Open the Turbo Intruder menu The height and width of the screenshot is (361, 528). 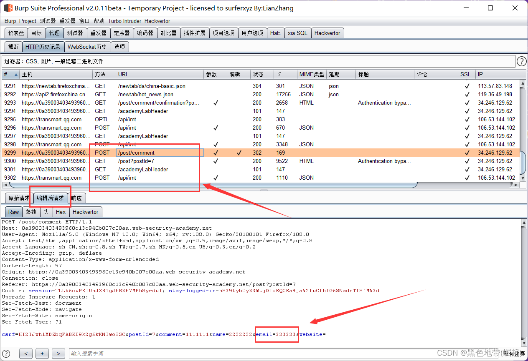pyautogui.click(x=125, y=21)
